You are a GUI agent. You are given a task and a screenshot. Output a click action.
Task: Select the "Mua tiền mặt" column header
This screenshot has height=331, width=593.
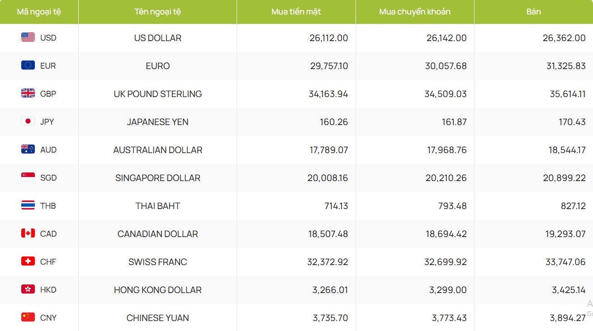(296, 12)
